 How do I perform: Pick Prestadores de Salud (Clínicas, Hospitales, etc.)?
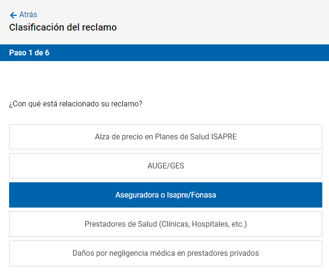click(x=165, y=224)
